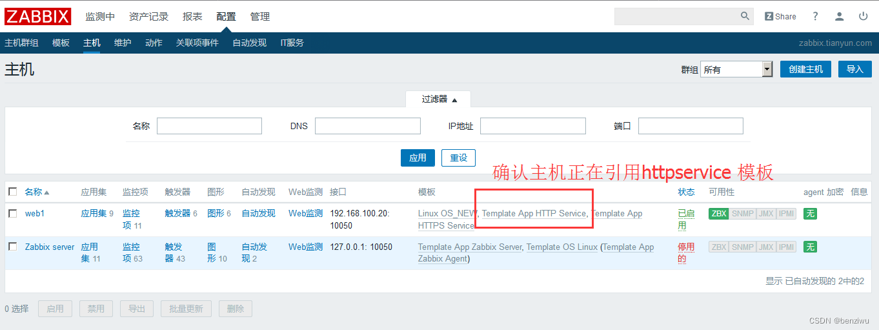Click the ZABBIX logo
The image size is (879, 330).
coord(38,16)
